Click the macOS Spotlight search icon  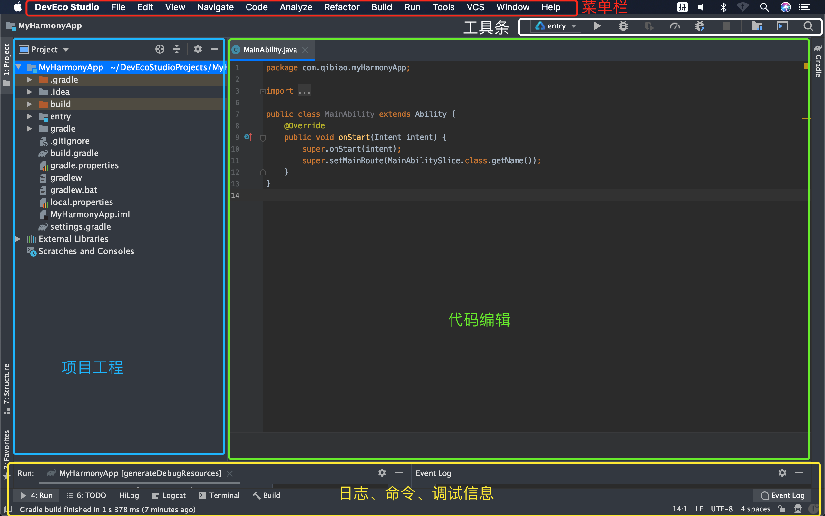click(764, 7)
